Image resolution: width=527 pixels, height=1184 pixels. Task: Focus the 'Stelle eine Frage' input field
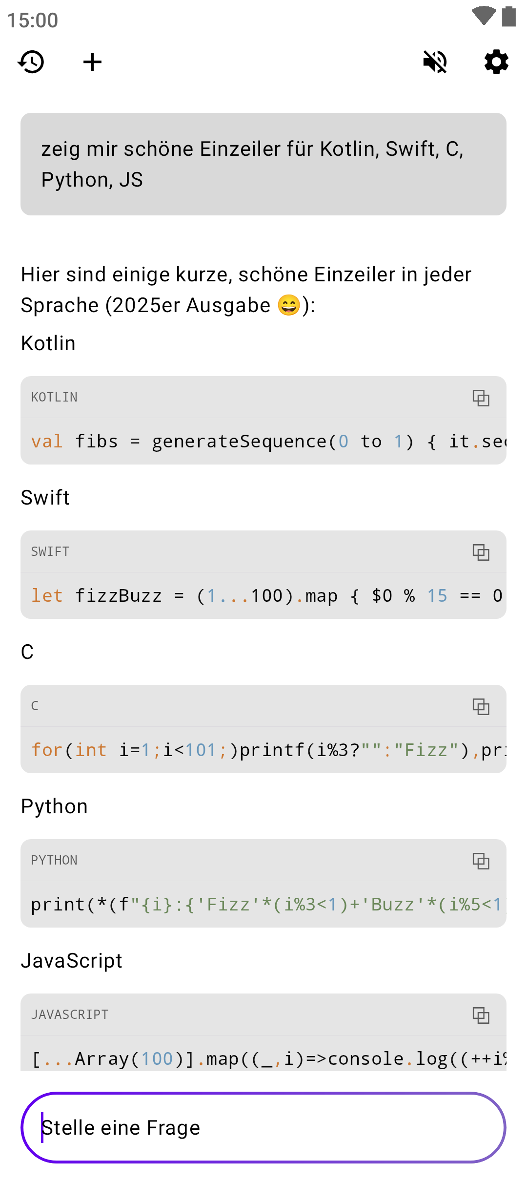(x=263, y=1127)
